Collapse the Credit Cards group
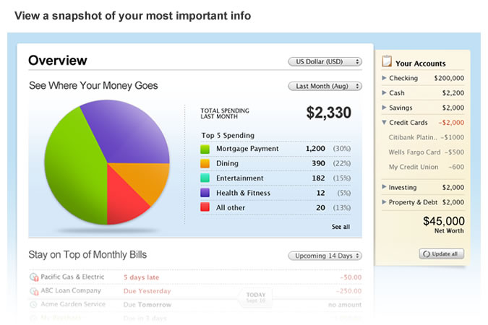Image resolution: width=488 pixels, height=325 pixels. (384, 123)
